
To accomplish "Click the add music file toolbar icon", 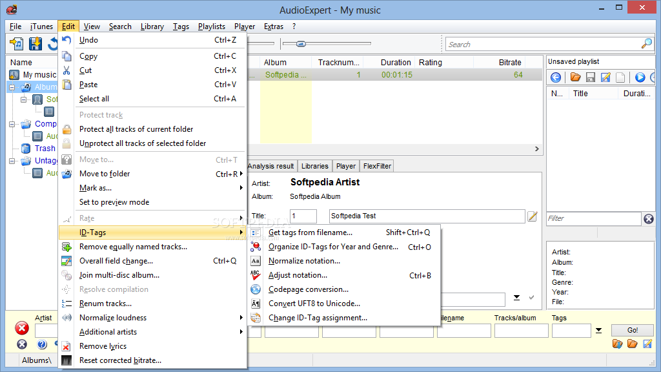I will click(x=17, y=43).
